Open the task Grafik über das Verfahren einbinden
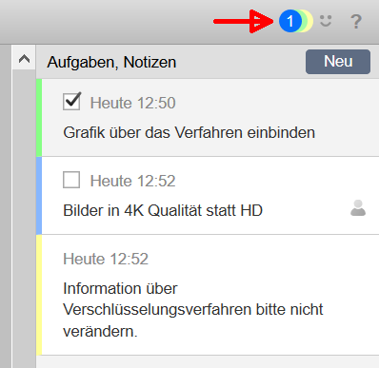The width and height of the screenshot is (379, 368). point(189,132)
